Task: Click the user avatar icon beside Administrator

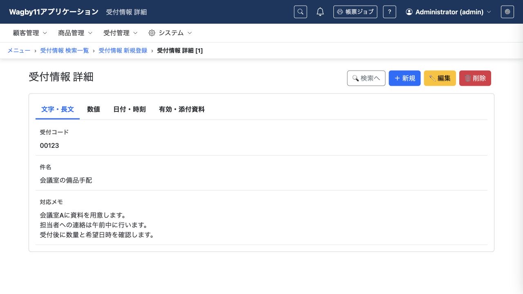Action: coord(409,12)
